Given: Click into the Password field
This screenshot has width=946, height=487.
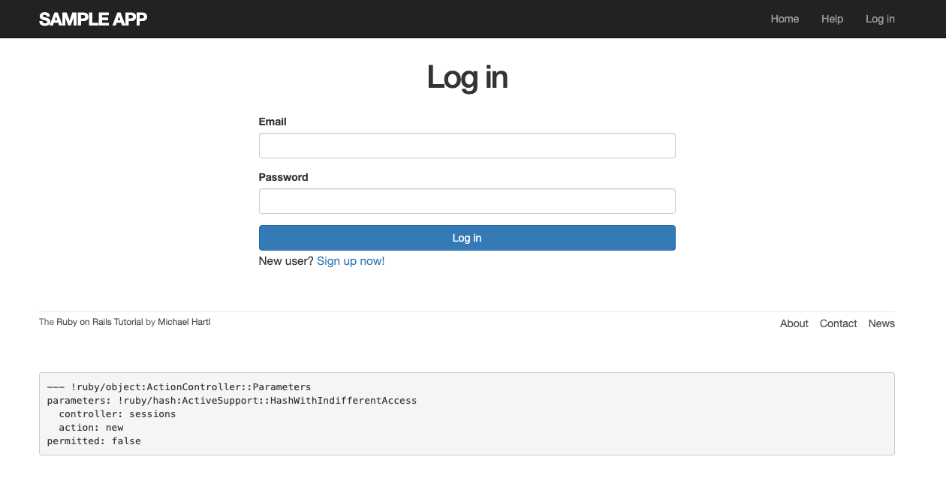Looking at the screenshot, I should tap(467, 201).
